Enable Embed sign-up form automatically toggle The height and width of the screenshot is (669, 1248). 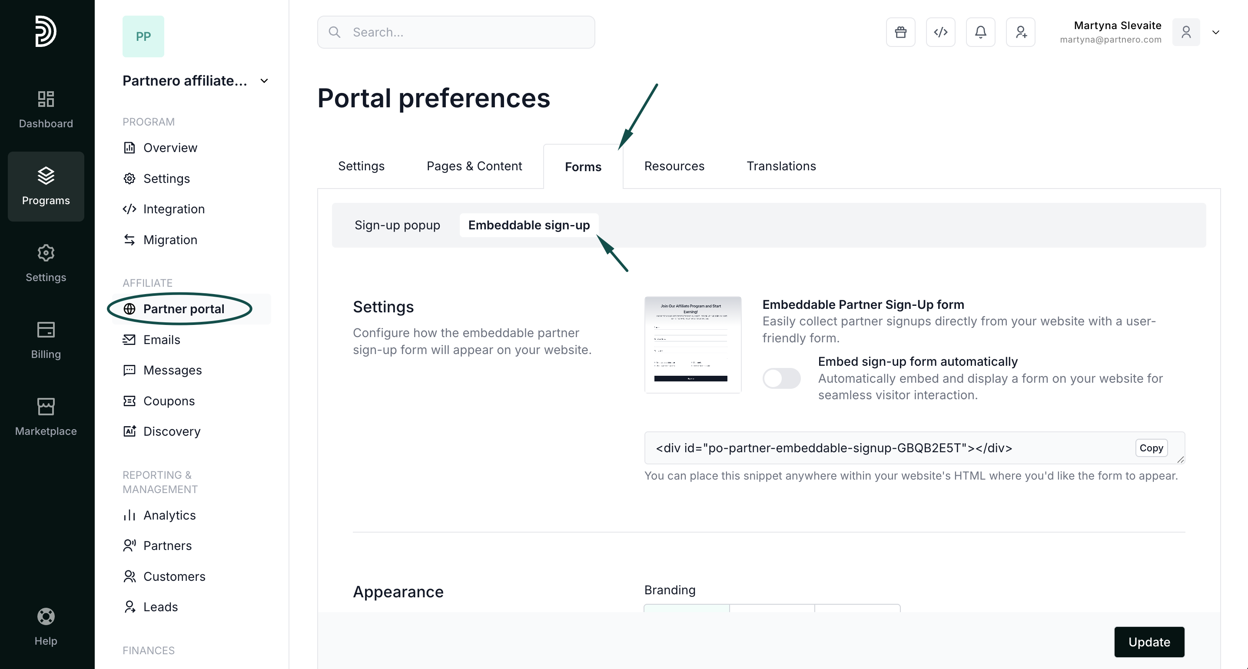click(x=781, y=378)
